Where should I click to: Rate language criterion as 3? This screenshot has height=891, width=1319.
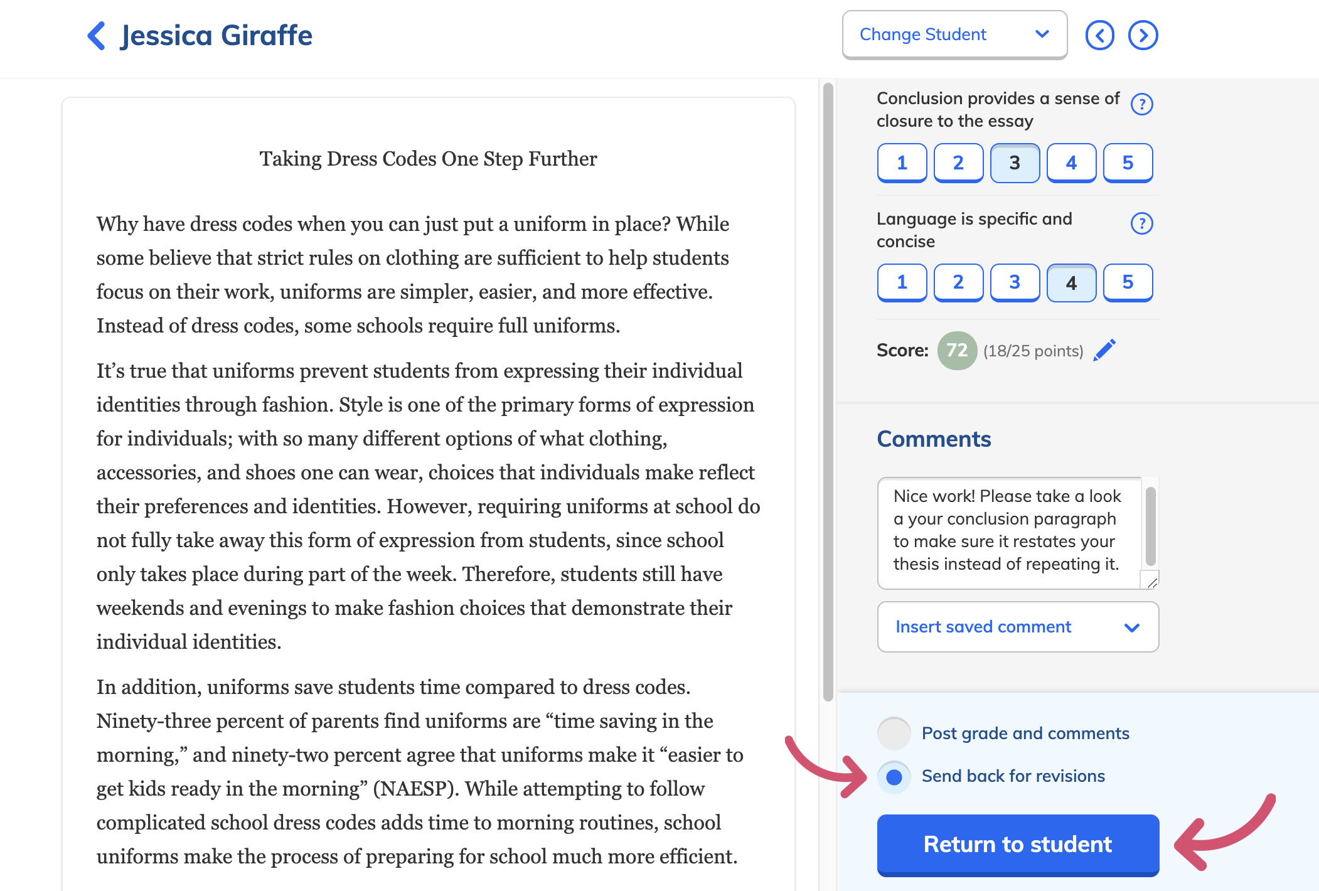coord(1015,282)
